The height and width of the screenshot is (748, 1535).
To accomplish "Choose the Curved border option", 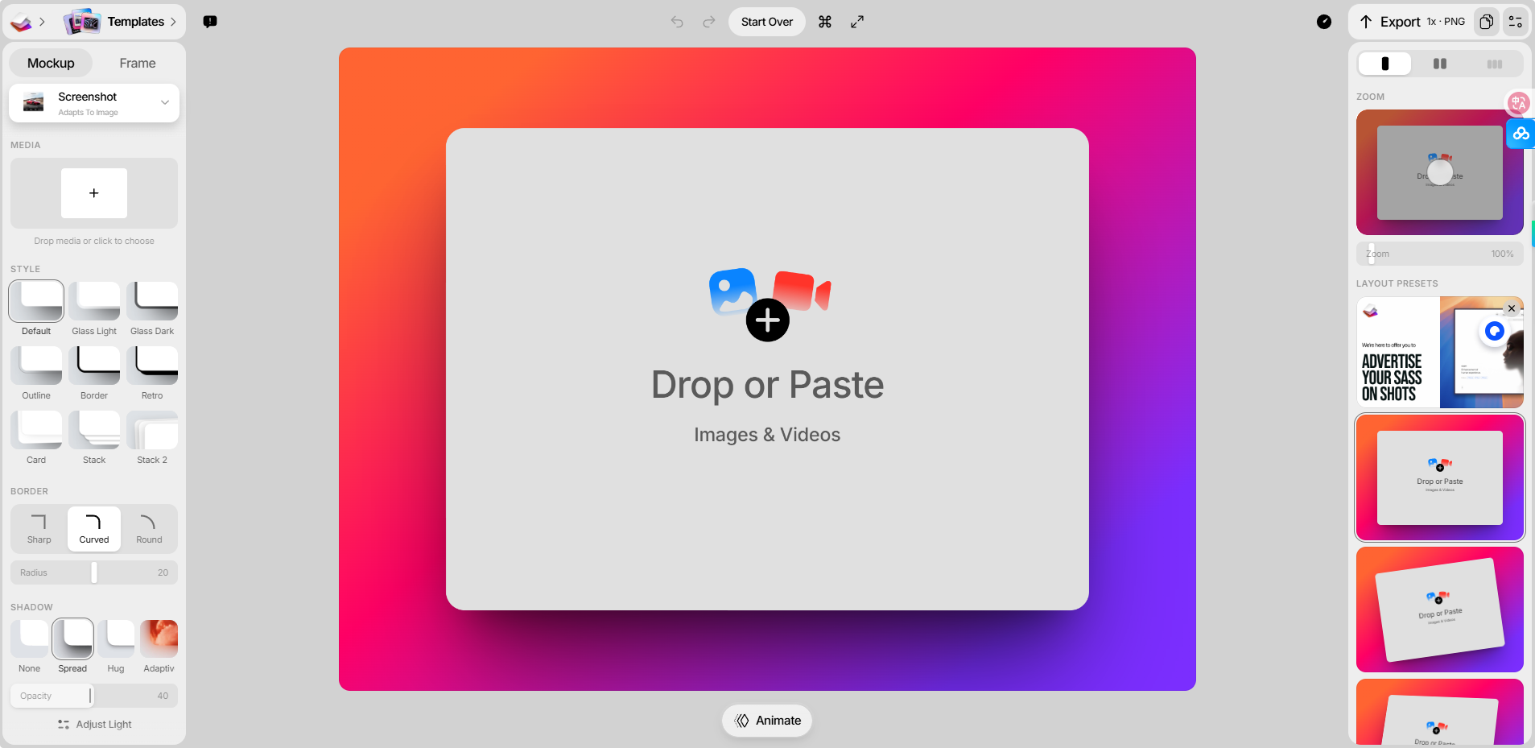I will 94,529.
